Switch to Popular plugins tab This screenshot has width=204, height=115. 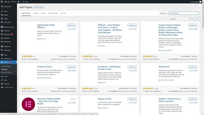(x=43, y=13)
